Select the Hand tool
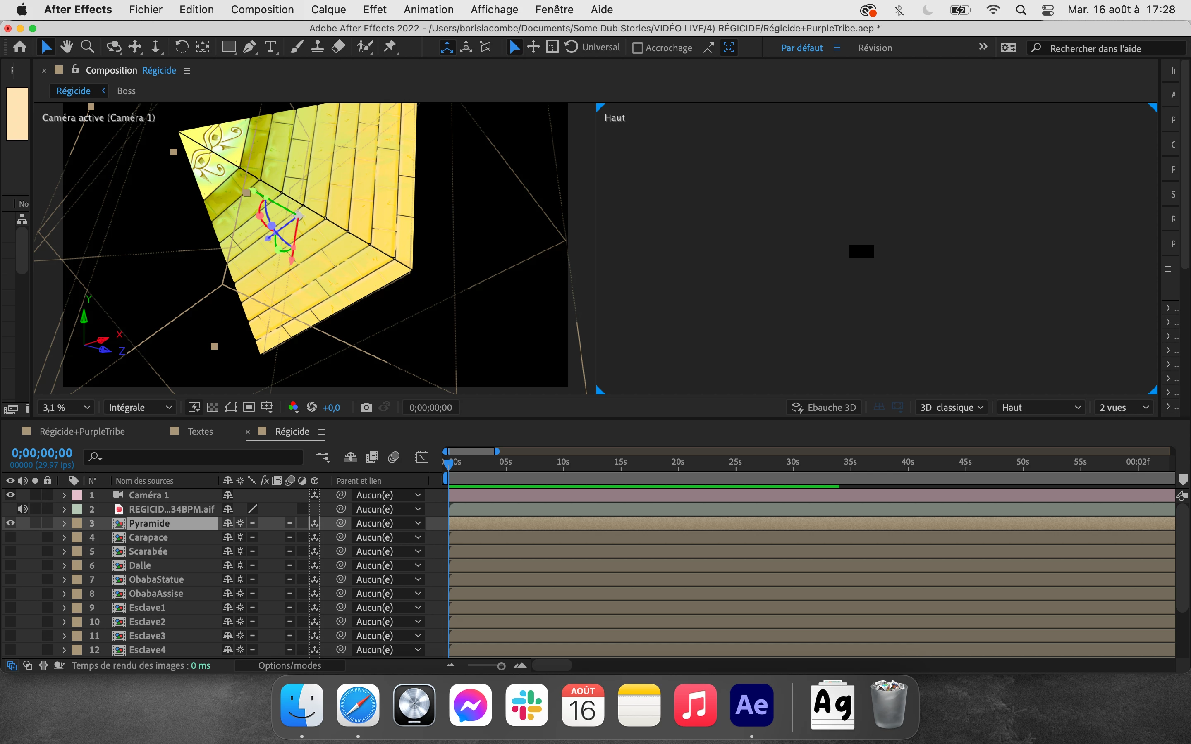The height and width of the screenshot is (744, 1191). click(x=67, y=47)
